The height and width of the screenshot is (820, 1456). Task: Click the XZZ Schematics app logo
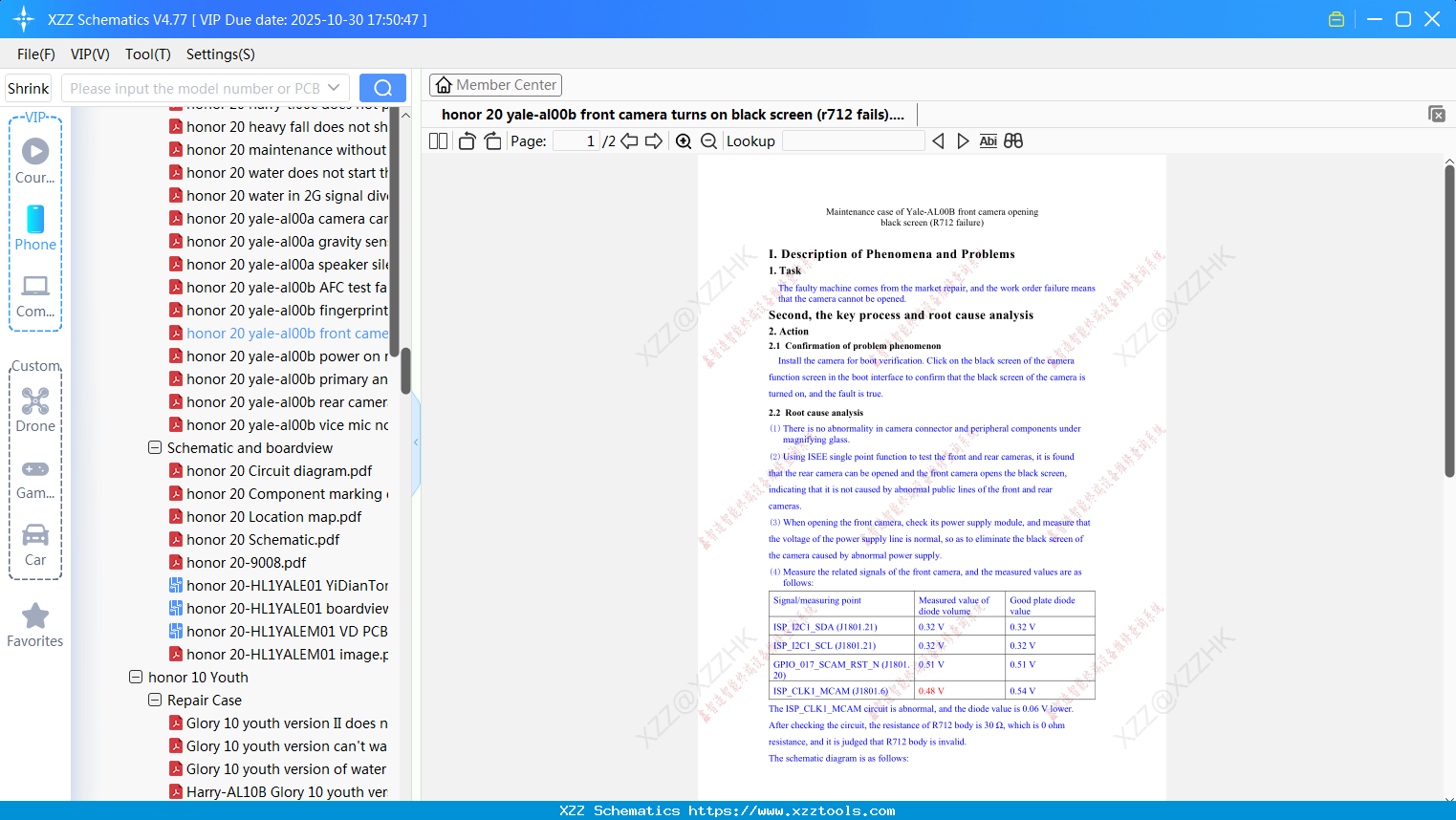coord(24,19)
